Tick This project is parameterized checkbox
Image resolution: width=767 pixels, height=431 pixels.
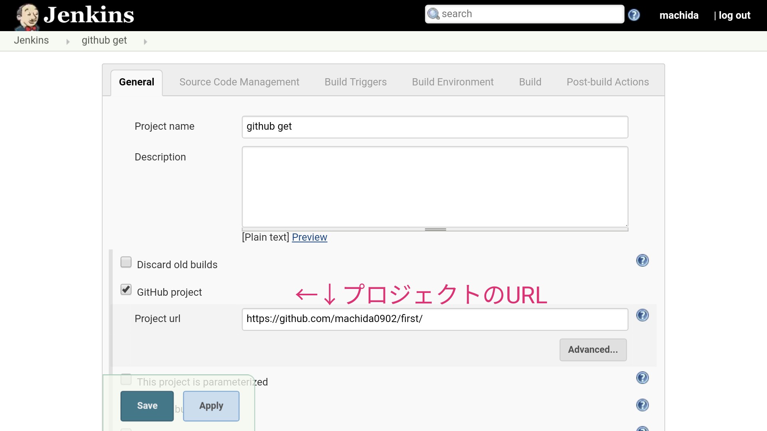coord(126,379)
